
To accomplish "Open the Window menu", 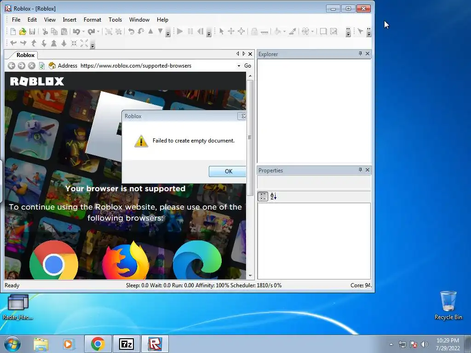I will click(x=139, y=19).
